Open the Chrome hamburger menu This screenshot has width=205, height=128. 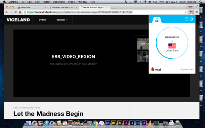pyautogui.click(x=196, y=12)
